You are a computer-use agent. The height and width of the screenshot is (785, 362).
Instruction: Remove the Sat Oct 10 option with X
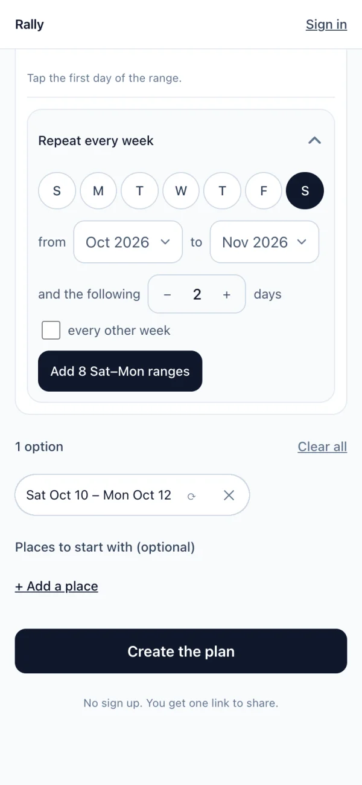[229, 496]
